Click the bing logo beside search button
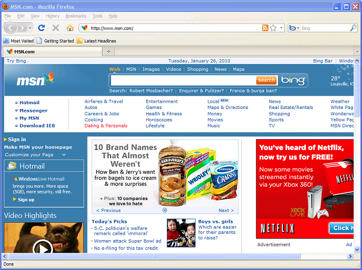362x270 pixels. tap(293, 80)
